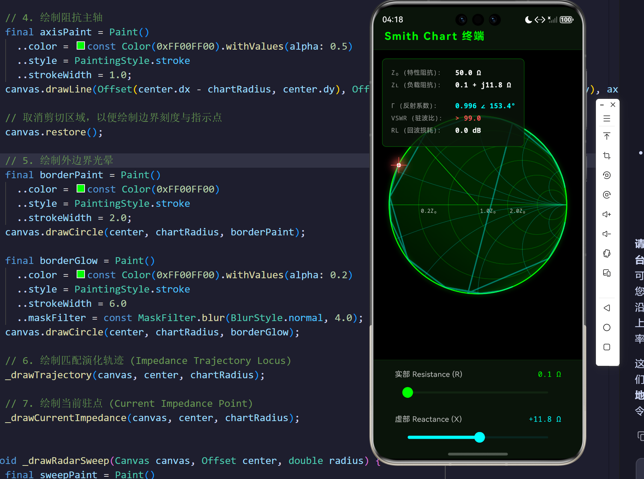The image size is (644, 479).
Task: Click the '// 4. 绘制阻抗主轴' comment line
Action: coord(54,17)
